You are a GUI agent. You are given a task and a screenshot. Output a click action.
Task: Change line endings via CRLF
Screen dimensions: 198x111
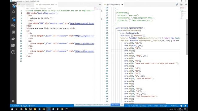[156, 106]
